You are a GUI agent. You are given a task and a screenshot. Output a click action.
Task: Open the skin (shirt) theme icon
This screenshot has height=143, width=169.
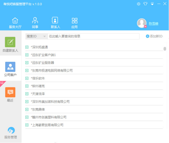click(145, 4)
